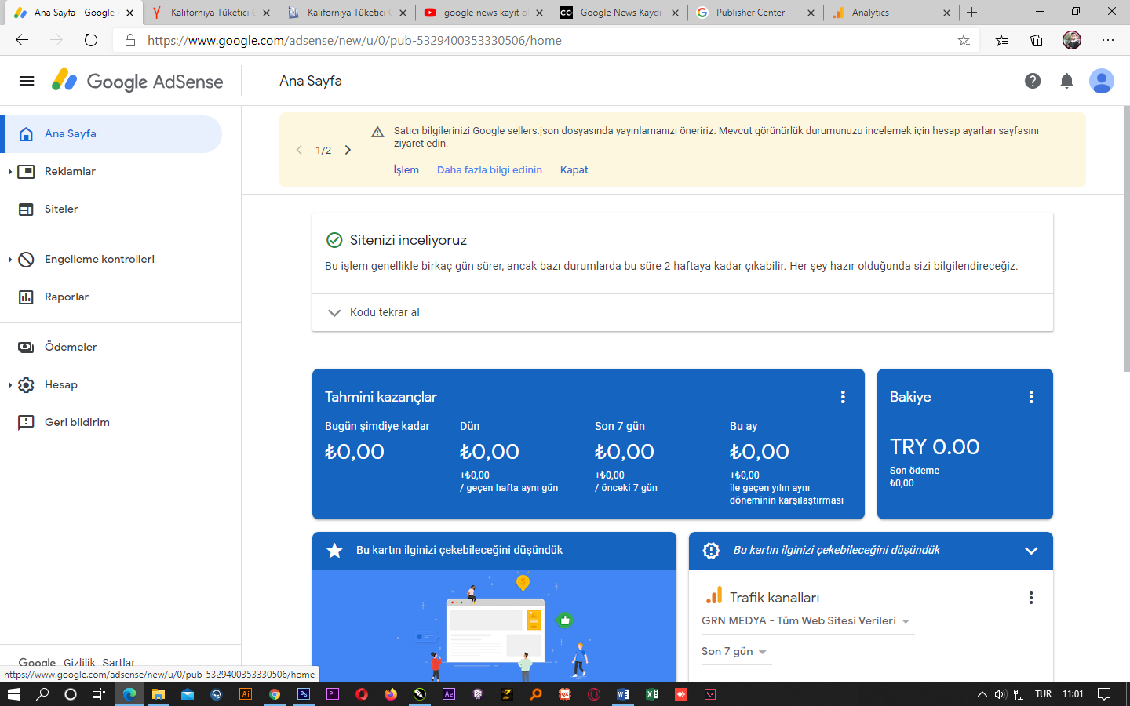Switch to the Publisher Center tab
The width and height of the screenshot is (1130, 706).
[756, 13]
